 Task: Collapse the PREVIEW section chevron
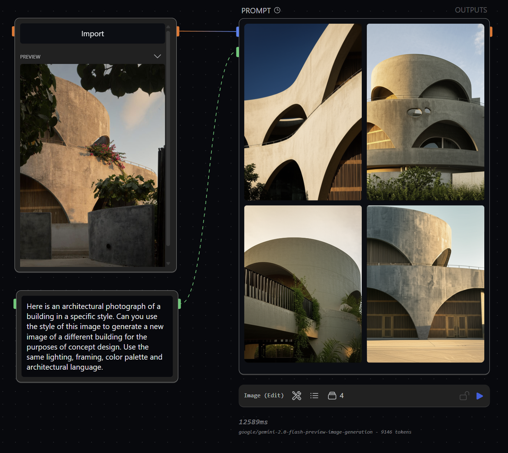(157, 56)
